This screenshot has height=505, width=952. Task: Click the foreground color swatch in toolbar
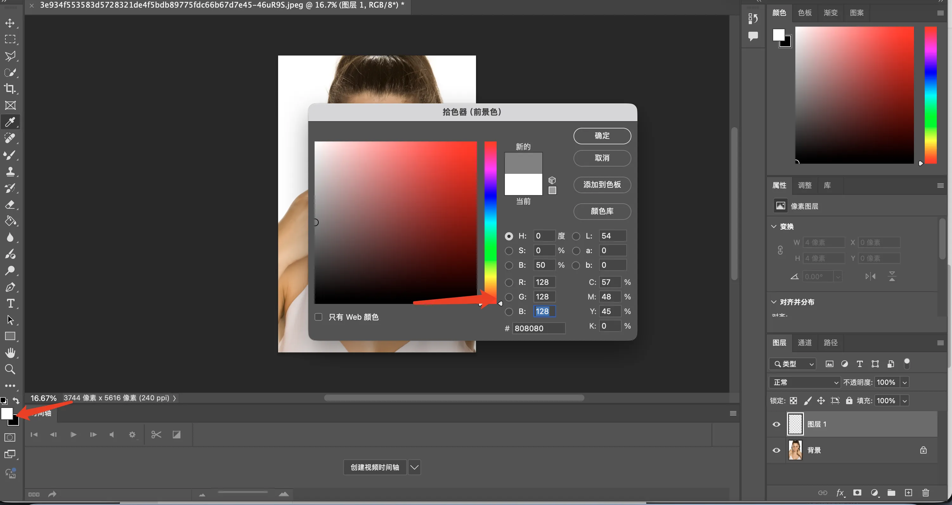tap(6, 413)
